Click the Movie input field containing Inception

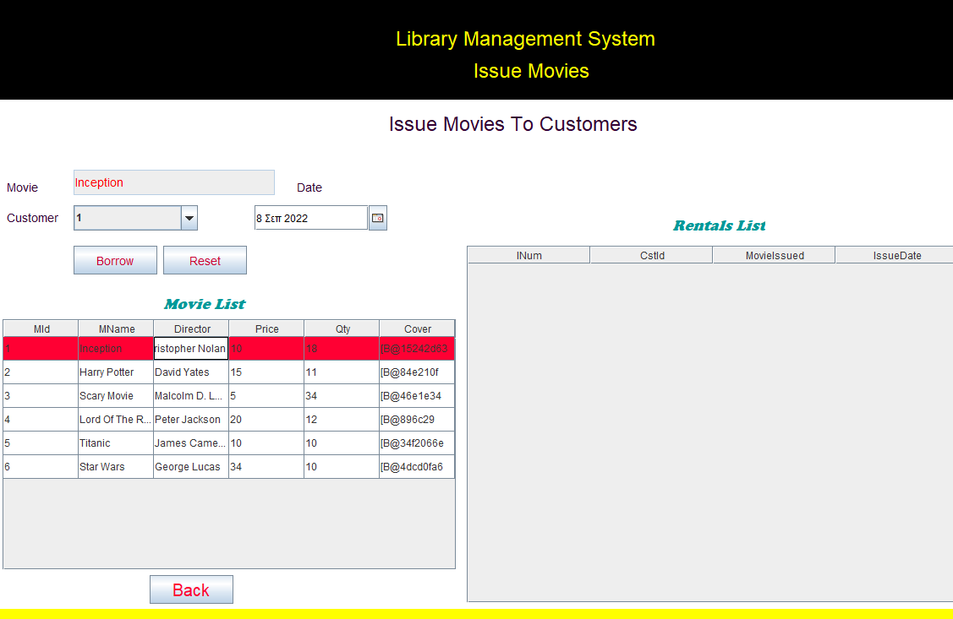click(173, 182)
